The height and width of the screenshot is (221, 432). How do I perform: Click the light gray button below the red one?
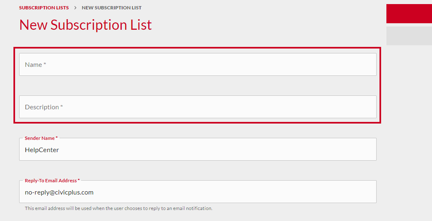tap(409, 36)
